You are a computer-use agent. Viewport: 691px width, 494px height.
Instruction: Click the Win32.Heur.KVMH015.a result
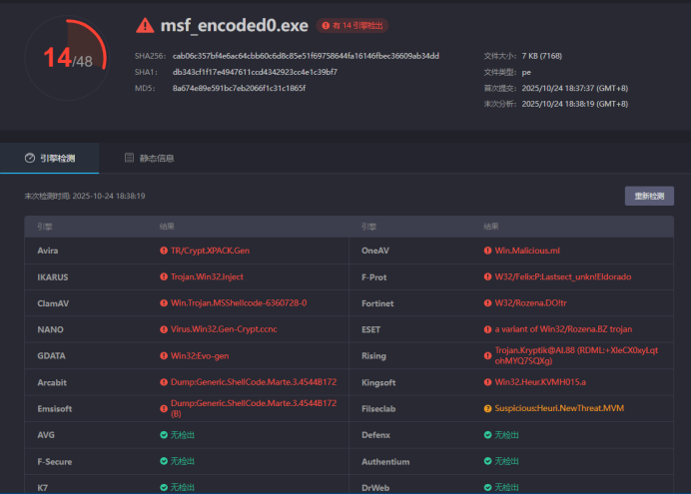click(x=540, y=382)
